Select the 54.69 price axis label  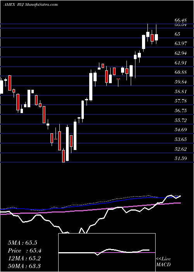click(181, 130)
